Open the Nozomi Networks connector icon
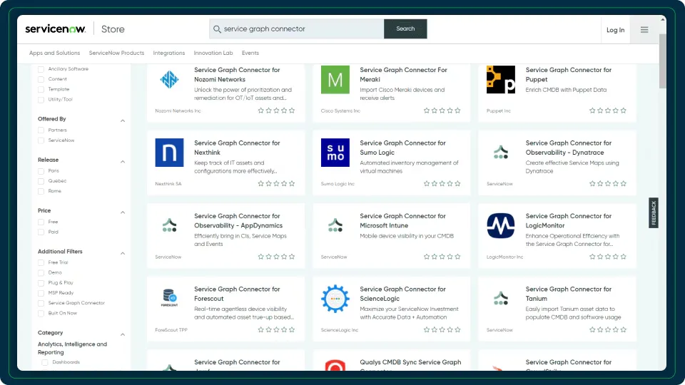This screenshot has height=385, width=685. pos(170,79)
